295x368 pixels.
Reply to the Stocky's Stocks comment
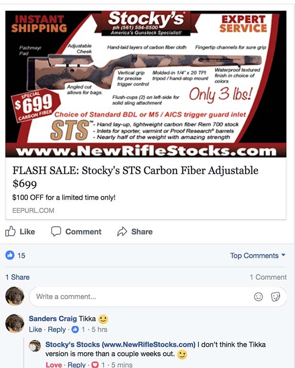tap(76, 365)
